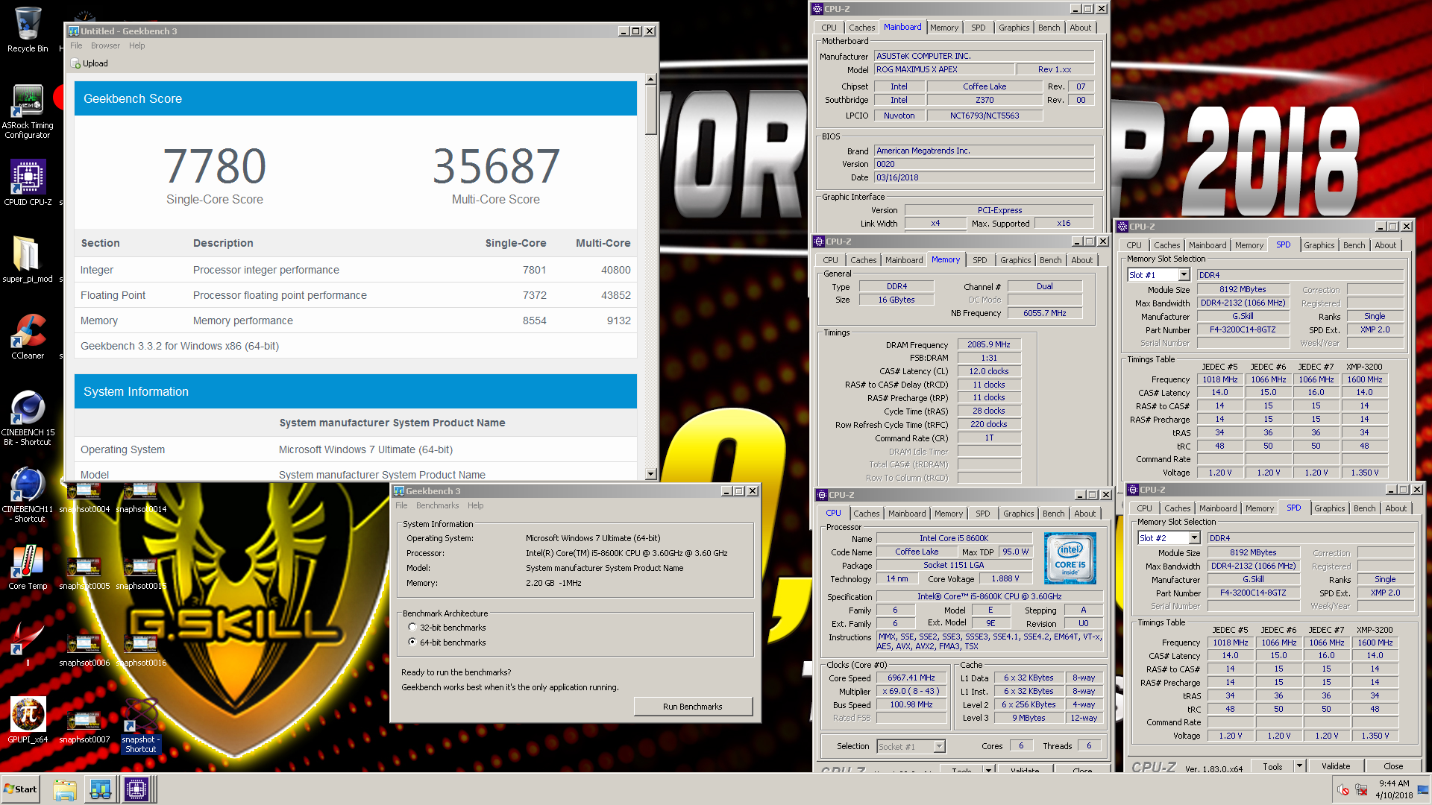This screenshot has height=805, width=1432.
Task: Expand the Tools dropdown arrow in CPU-Z
Action: (1298, 765)
